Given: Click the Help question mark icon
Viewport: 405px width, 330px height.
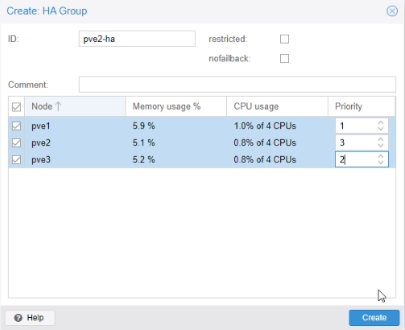Looking at the screenshot, I should click(19, 318).
